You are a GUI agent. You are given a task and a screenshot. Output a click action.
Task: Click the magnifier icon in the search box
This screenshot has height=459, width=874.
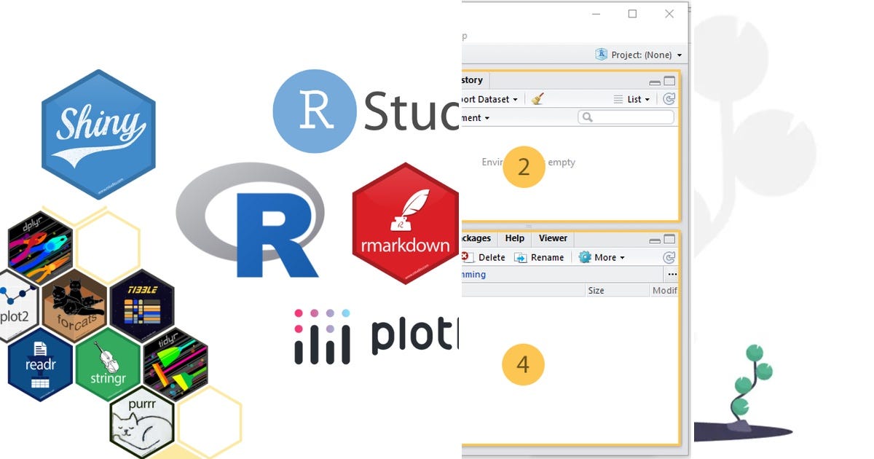pyautogui.click(x=588, y=117)
